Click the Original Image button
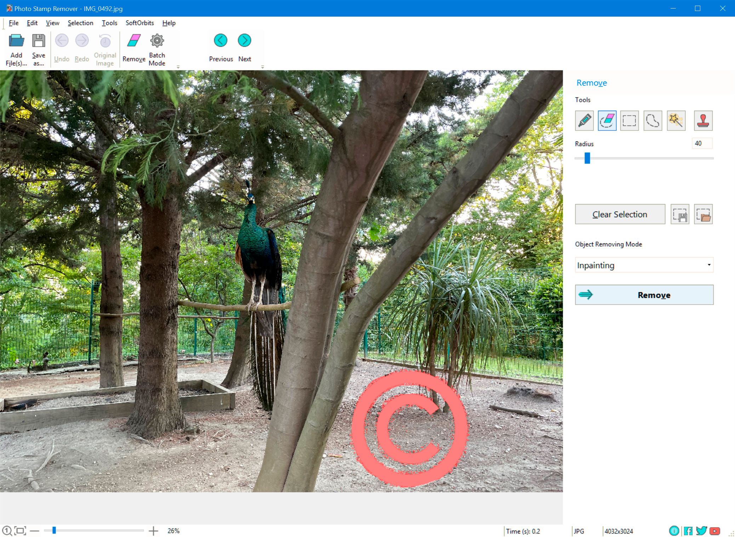The width and height of the screenshot is (735, 537). click(104, 48)
